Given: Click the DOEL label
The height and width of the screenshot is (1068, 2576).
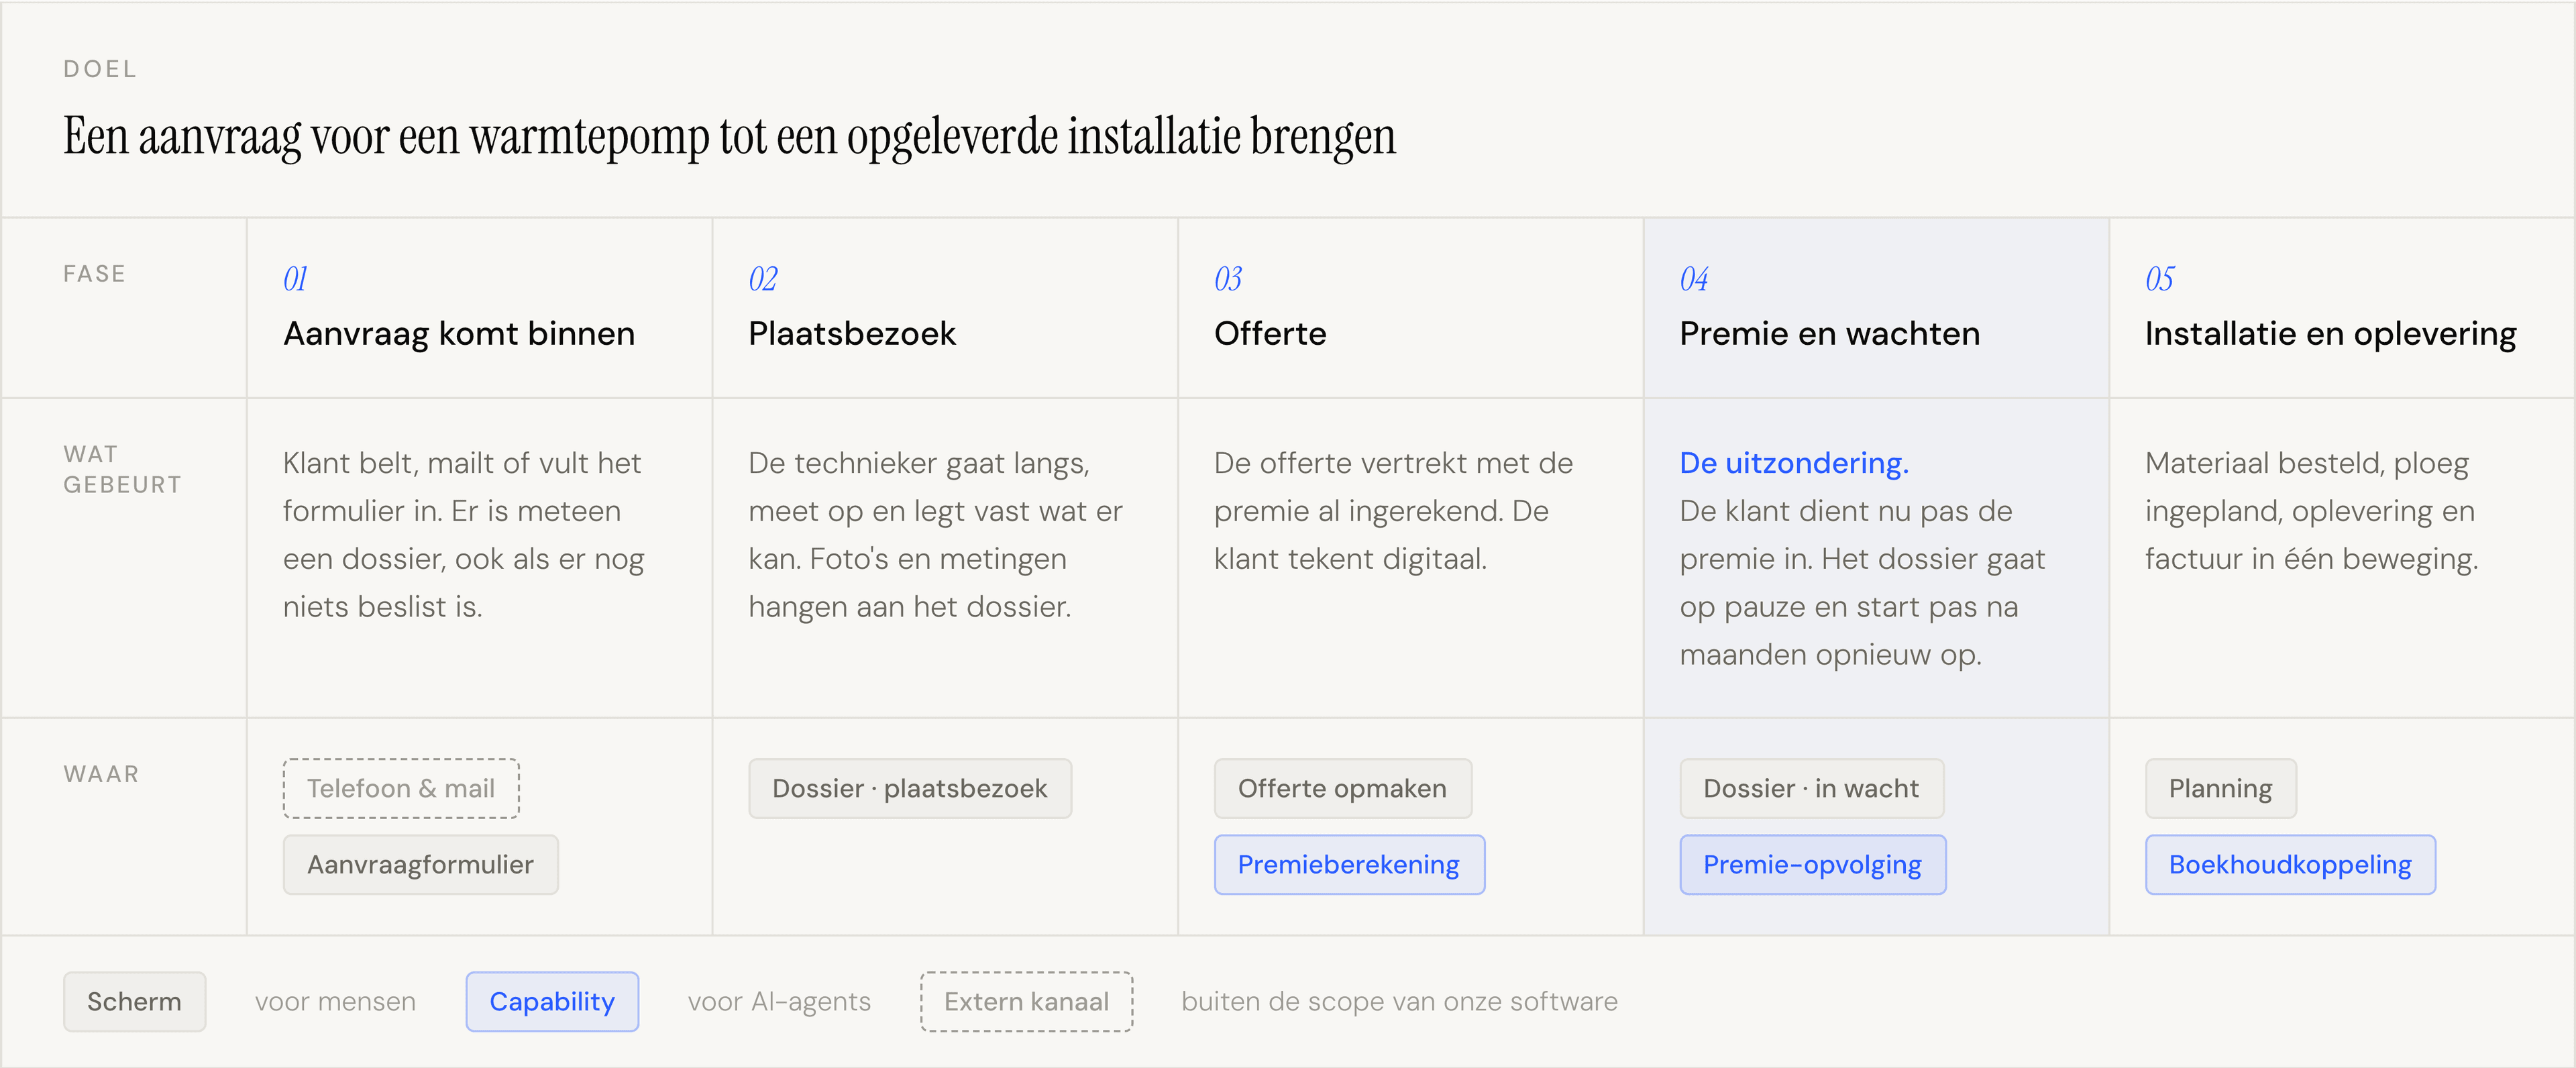Looking at the screenshot, I should click(100, 69).
